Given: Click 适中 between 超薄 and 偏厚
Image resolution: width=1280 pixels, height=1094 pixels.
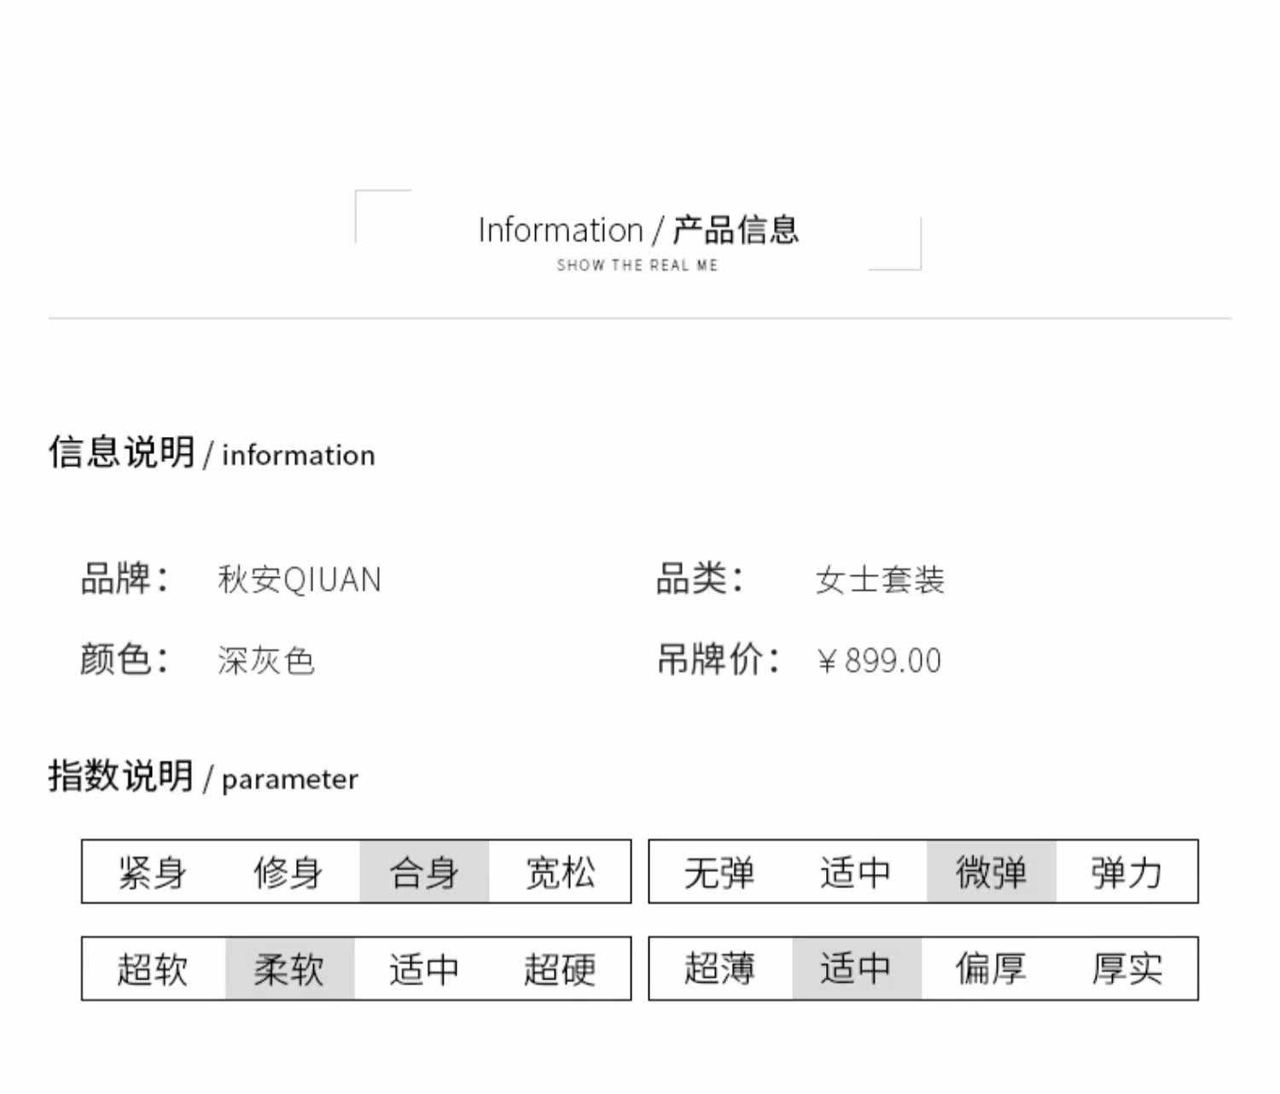Looking at the screenshot, I should pyautogui.click(x=855, y=969).
